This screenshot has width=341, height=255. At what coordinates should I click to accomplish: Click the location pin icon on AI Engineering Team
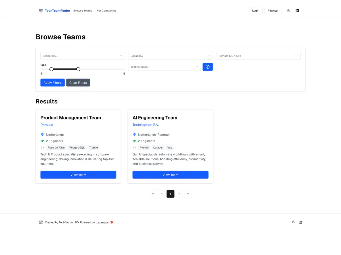(134, 135)
